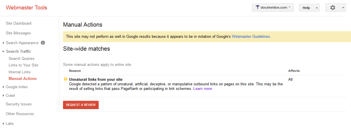351x132 pixels.
Task: Collapse the Search Traffic section
Action: 18,52
